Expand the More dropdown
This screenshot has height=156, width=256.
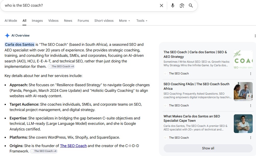(124, 21)
